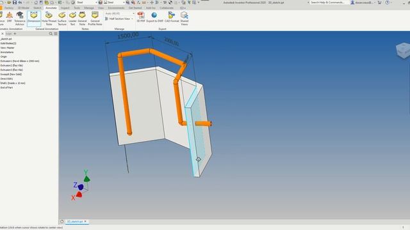Add a Surface Texture annotation
Viewport: 410px width, 230px height.
62,19
